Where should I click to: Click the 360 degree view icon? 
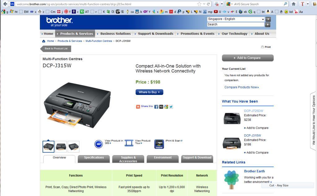[99, 144]
